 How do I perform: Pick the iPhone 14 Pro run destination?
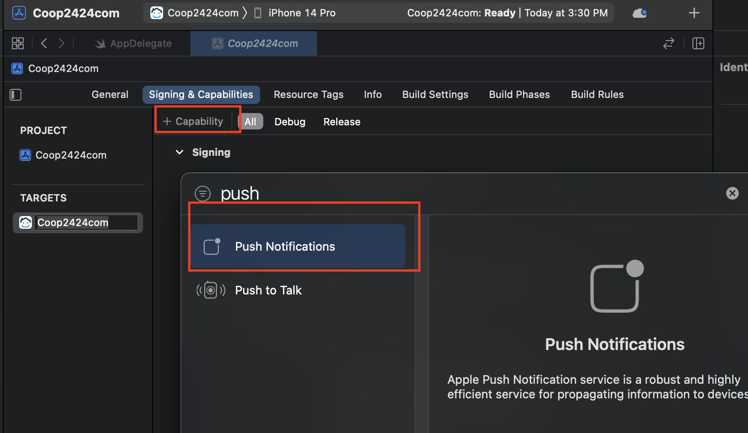[x=295, y=13]
